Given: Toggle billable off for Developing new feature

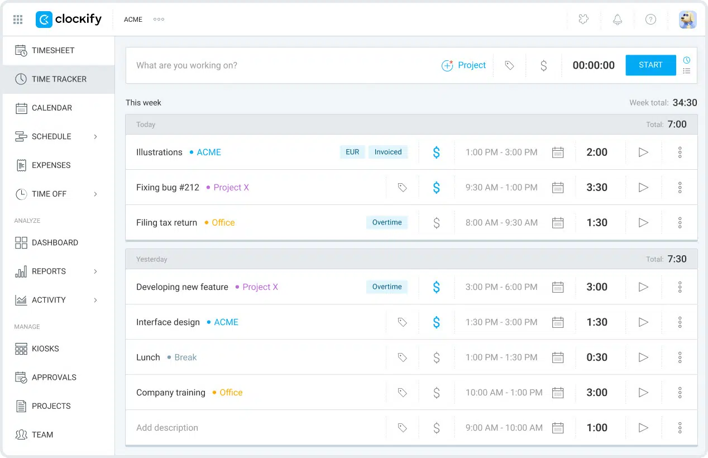Looking at the screenshot, I should 436,287.
